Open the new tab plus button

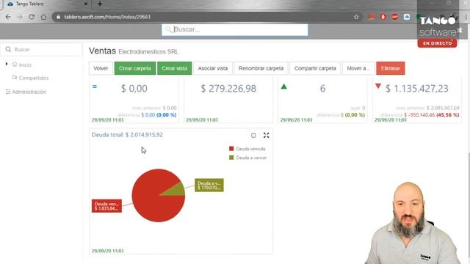(x=100, y=4)
